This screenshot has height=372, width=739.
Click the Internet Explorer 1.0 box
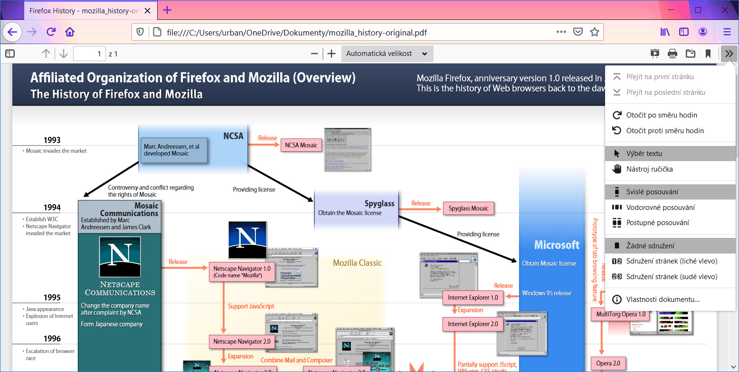473,298
